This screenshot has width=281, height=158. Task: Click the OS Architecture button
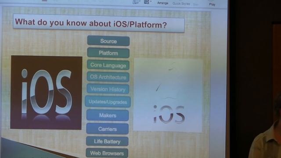[x=108, y=77]
